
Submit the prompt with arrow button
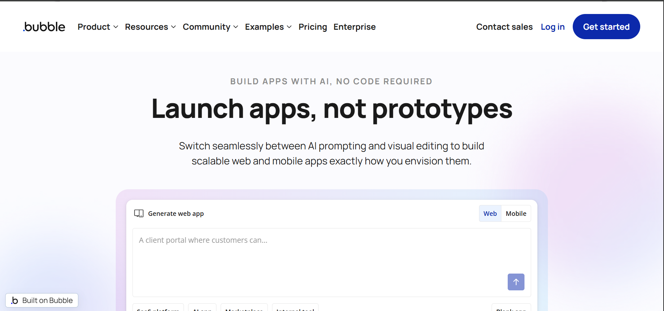516,282
